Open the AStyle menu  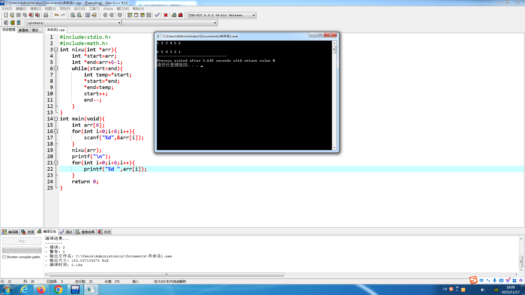[108, 9]
